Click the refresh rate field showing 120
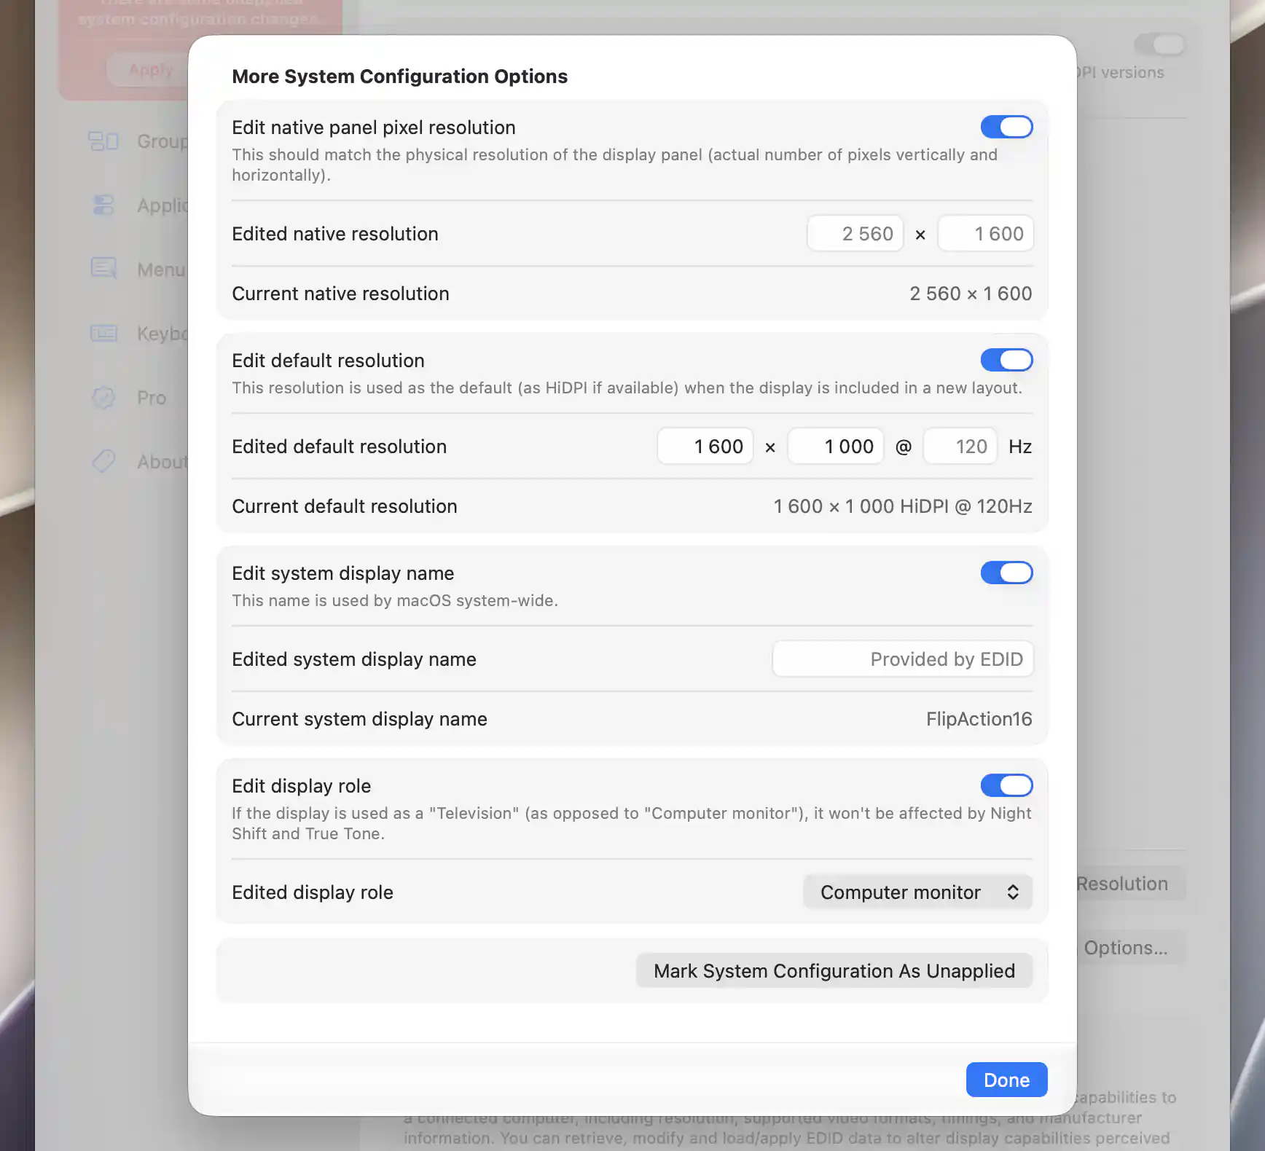The height and width of the screenshot is (1151, 1265). [960, 447]
